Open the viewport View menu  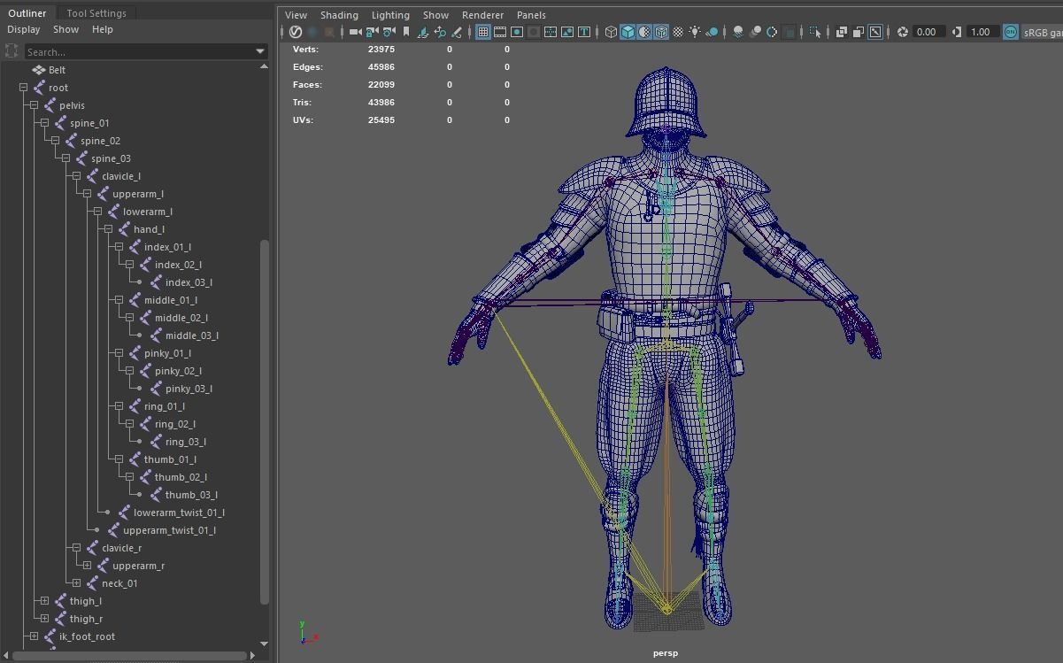(296, 15)
